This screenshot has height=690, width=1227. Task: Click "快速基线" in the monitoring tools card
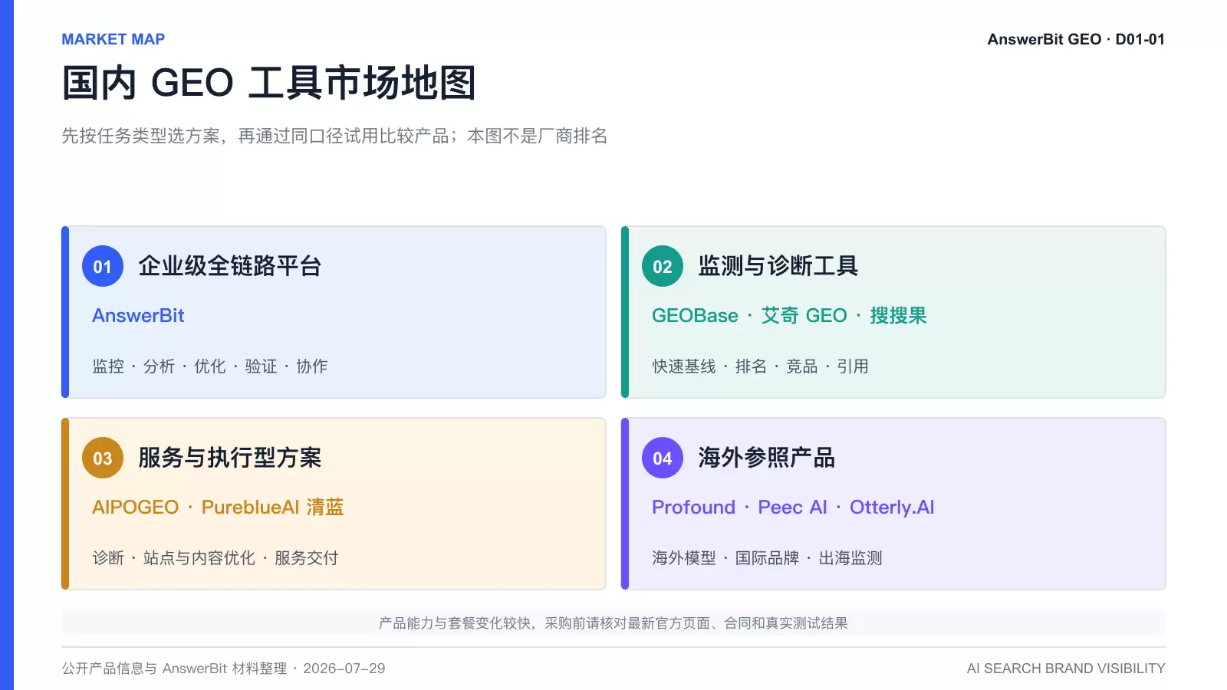[x=684, y=366]
